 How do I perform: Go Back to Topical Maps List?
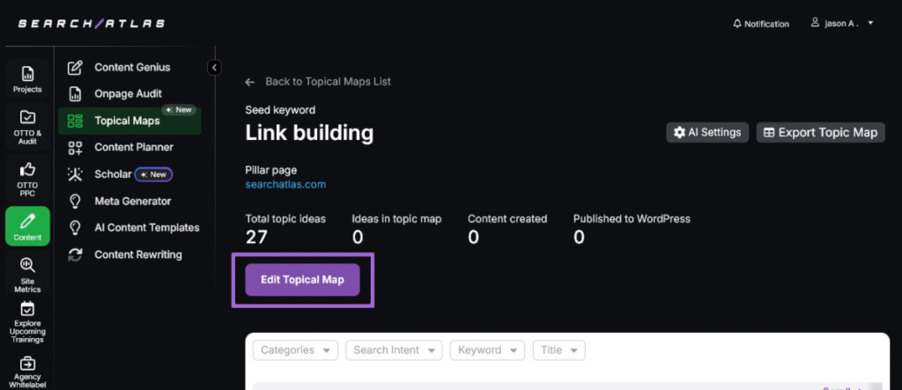tap(328, 82)
